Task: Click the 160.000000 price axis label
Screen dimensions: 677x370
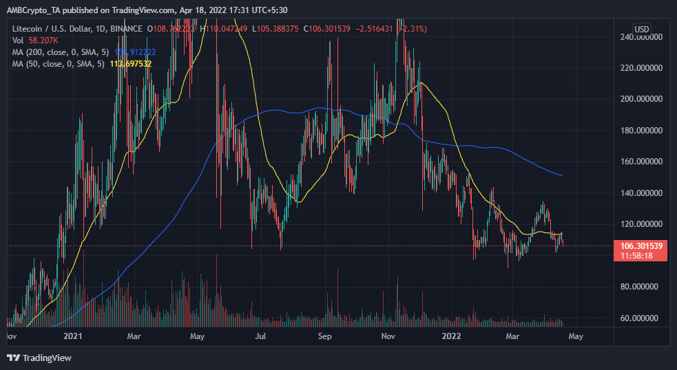Action: (x=641, y=162)
